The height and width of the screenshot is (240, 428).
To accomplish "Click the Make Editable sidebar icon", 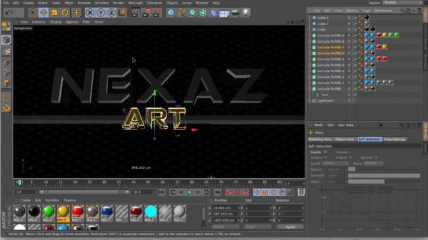I will click(6, 26).
